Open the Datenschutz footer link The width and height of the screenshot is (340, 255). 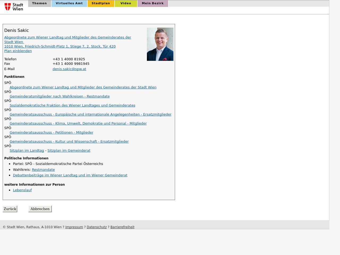(x=97, y=227)
